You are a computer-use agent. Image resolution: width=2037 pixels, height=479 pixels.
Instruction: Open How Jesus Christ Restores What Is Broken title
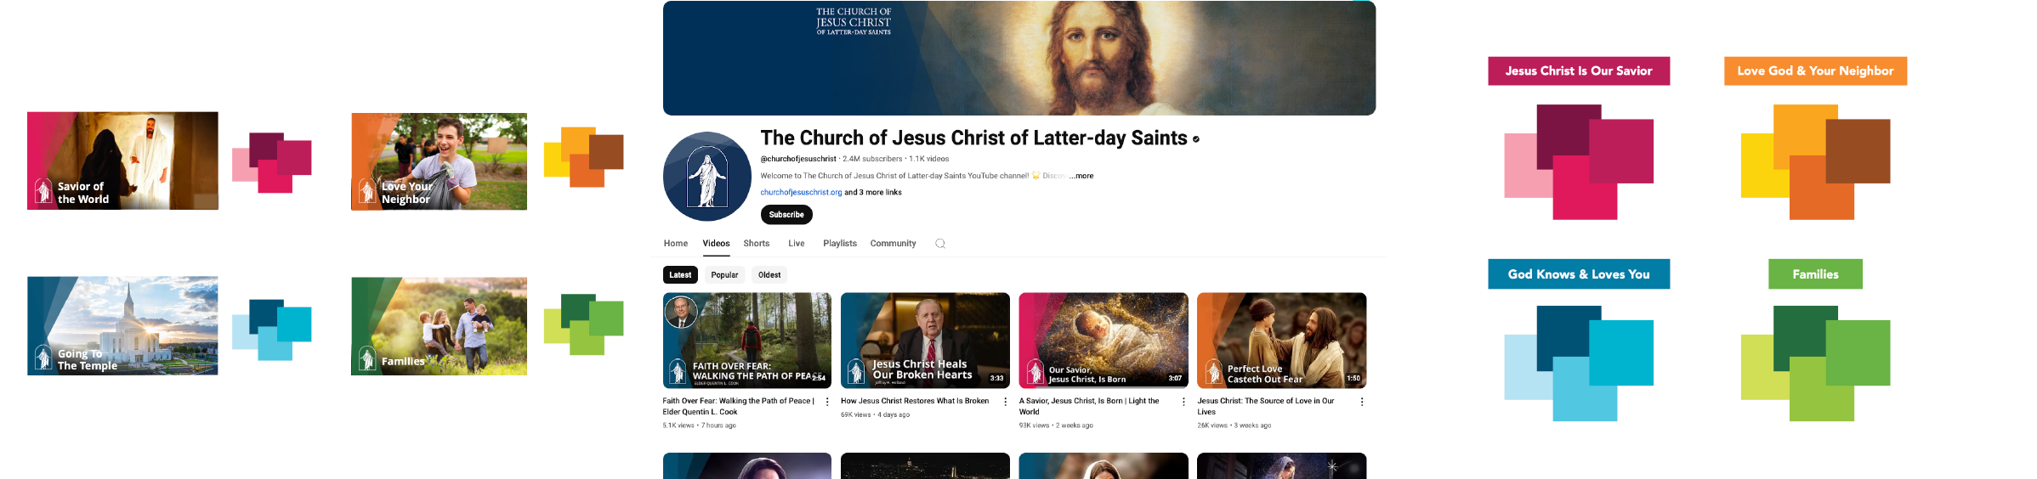tap(915, 401)
